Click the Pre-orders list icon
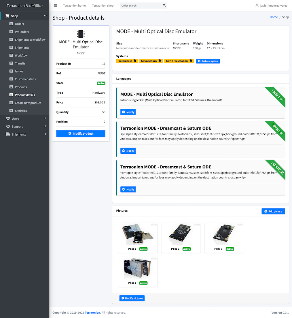The width and height of the screenshot is (292, 318). pyautogui.click(x=11, y=32)
